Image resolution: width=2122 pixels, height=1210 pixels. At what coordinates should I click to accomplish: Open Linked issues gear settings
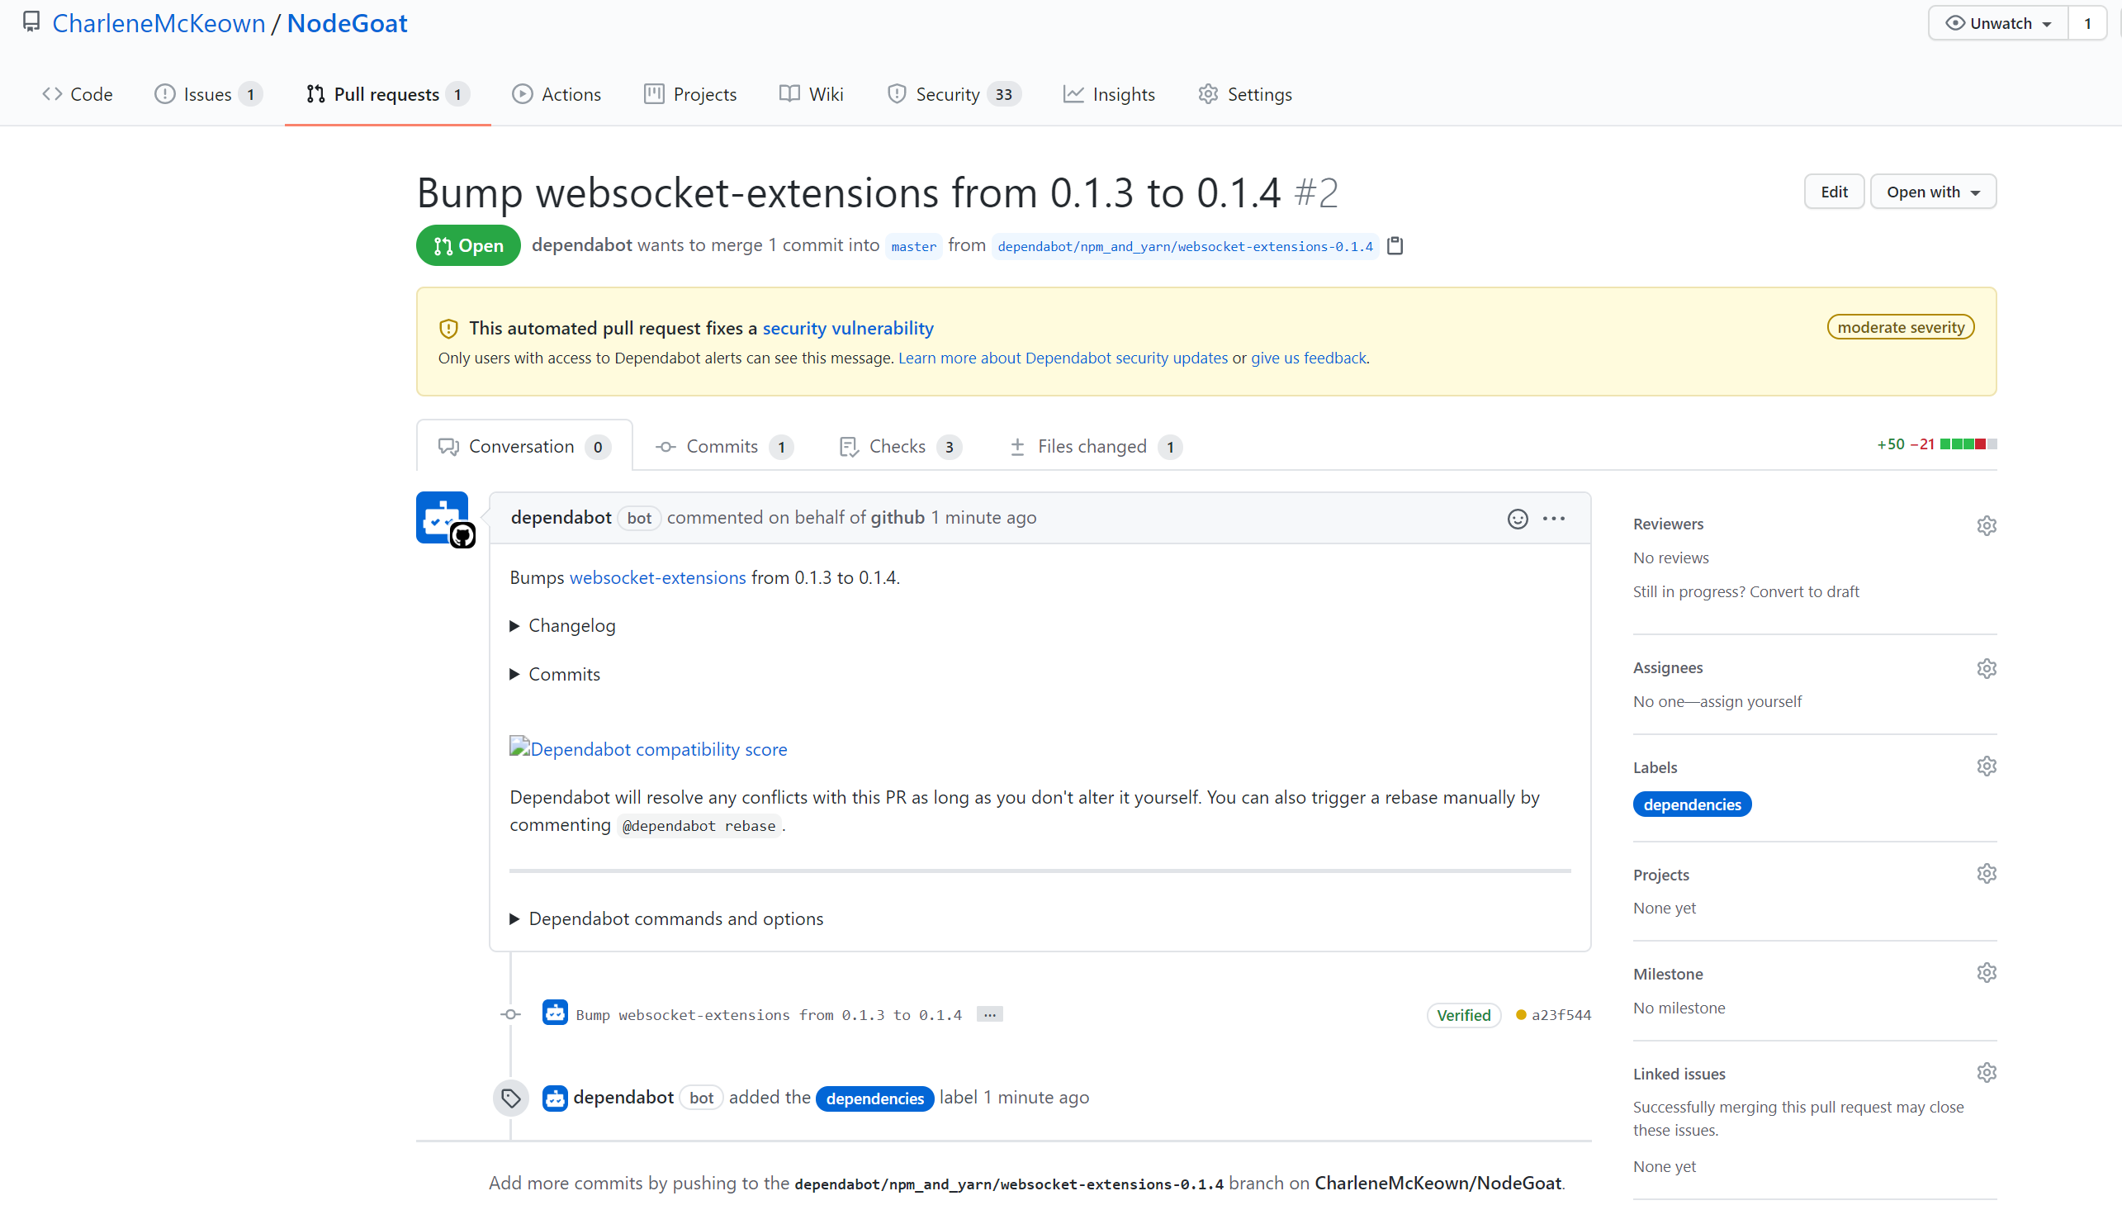click(1986, 1073)
